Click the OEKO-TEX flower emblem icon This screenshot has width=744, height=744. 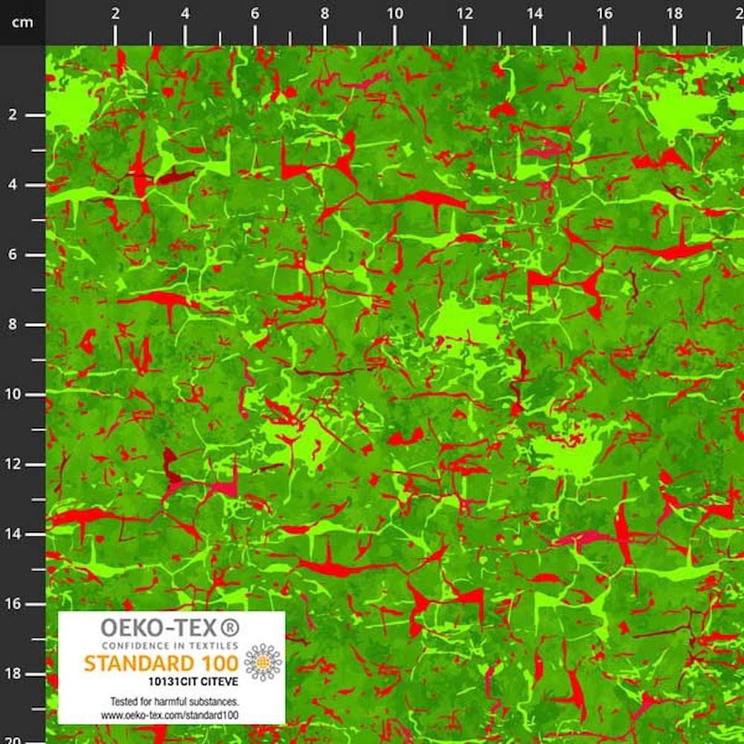pyautogui.click(x=263, y=662)
